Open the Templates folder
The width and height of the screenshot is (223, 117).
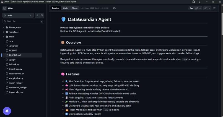point(14,32)
